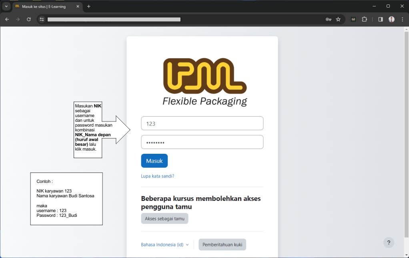
Task: Open the site information icon in address bar
Action: [x=42, y=19]
